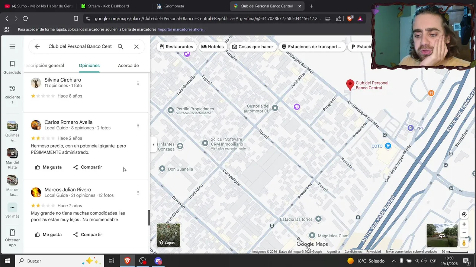Screen dimensions: 476x267
Task: Click Silvina Circhiaro's profile name
Action: pos(63,80)
